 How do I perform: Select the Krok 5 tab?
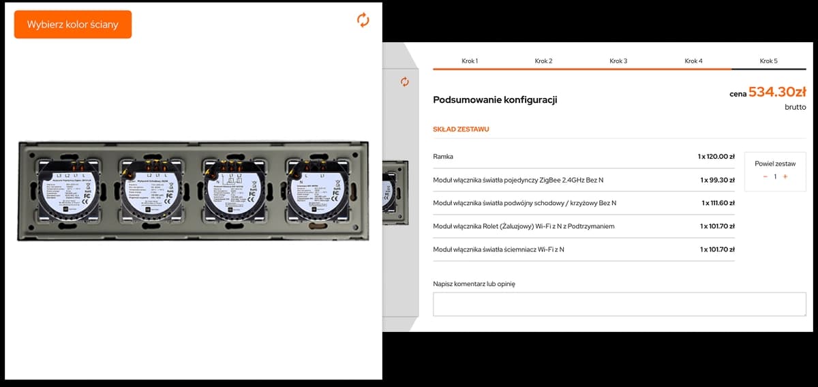pyautogui.click(x=768, y=61)
